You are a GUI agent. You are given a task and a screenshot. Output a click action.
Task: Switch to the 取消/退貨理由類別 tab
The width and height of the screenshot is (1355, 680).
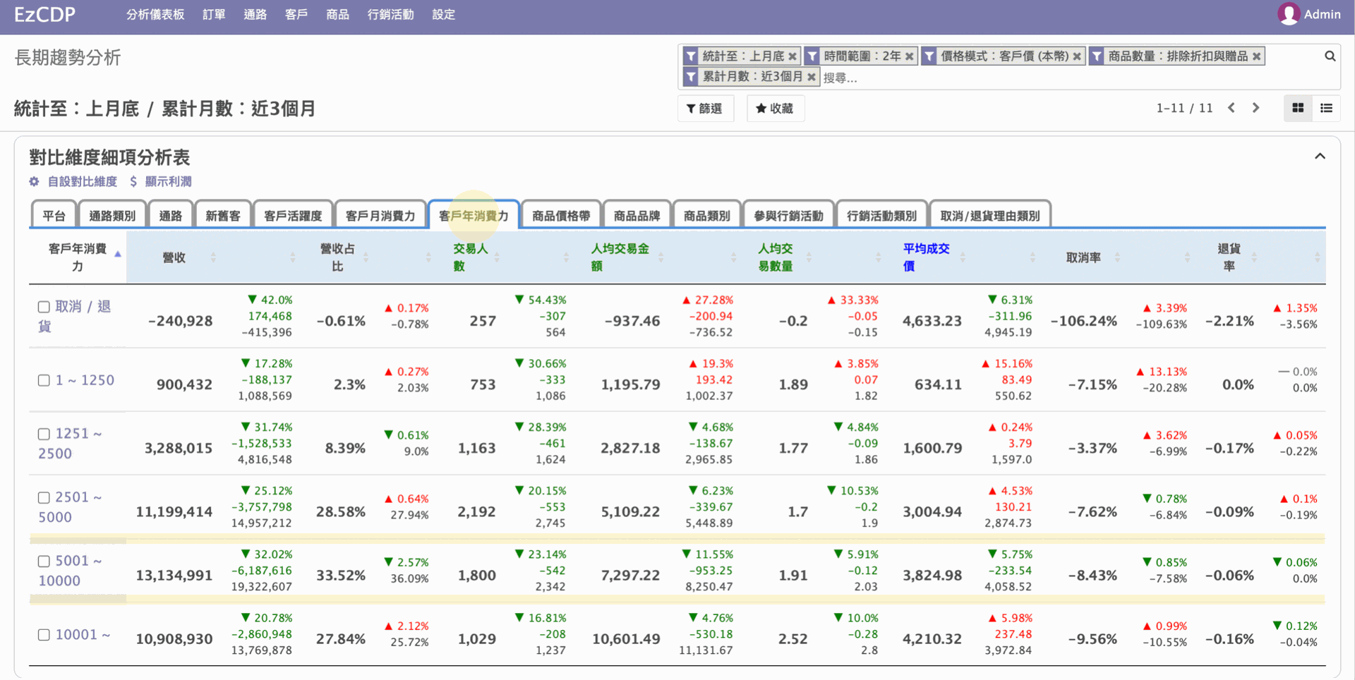[x=990, y=216]
